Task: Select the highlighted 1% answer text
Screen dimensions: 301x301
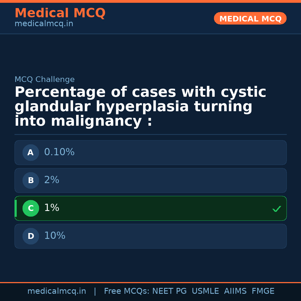Action: click(x=52, y=208)
